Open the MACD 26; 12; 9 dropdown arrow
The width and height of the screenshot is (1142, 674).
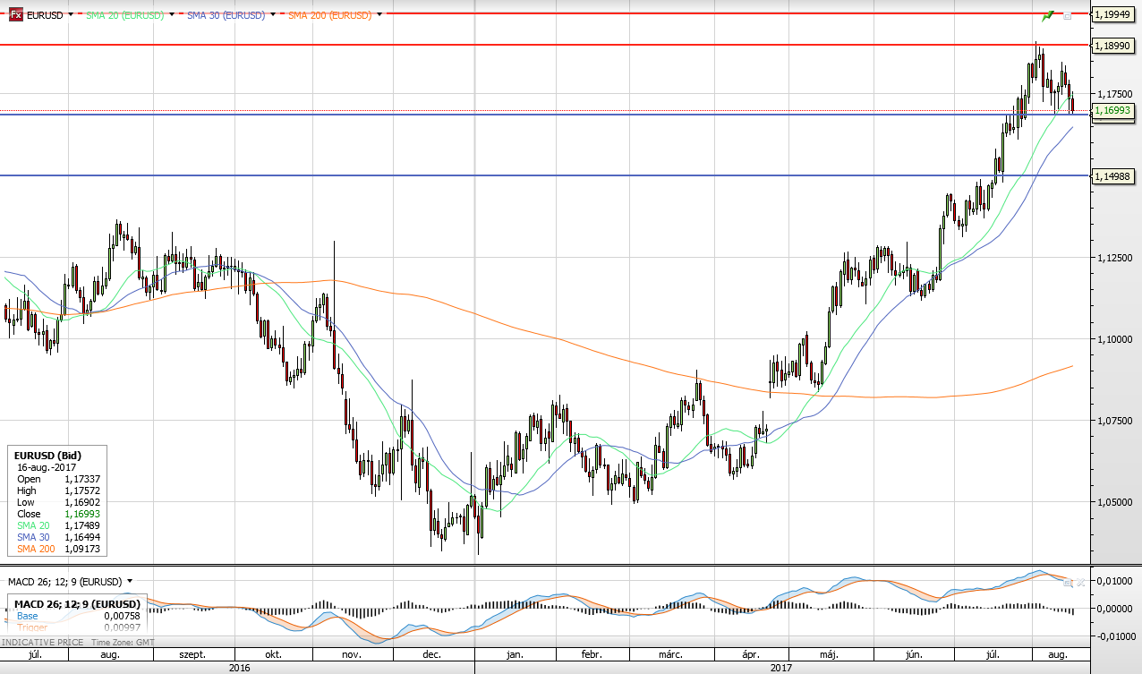click(130, 582)
